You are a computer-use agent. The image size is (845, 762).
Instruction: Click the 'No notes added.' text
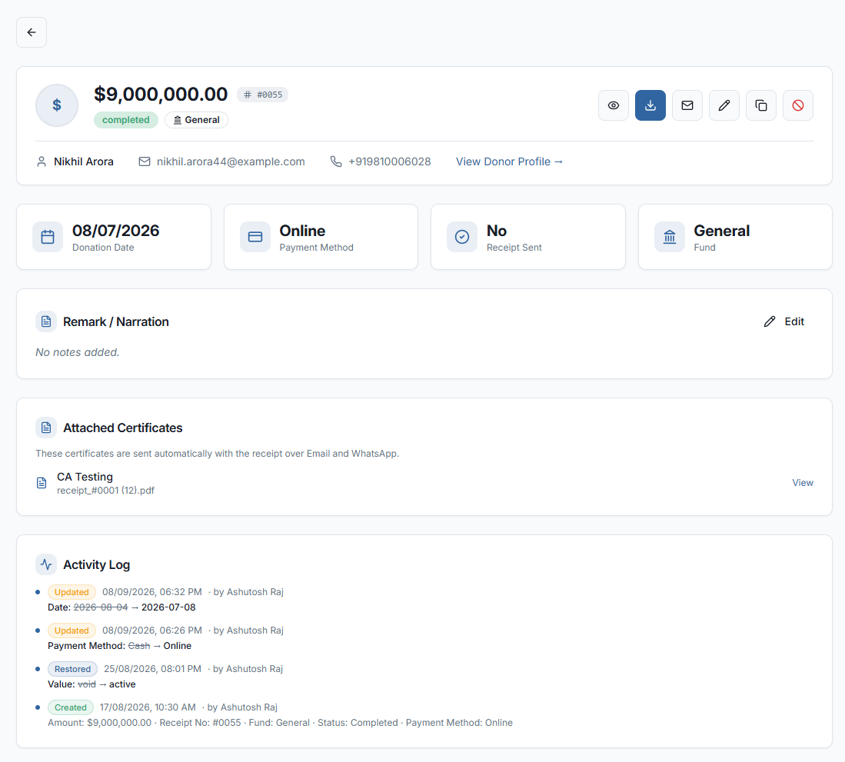78,352
